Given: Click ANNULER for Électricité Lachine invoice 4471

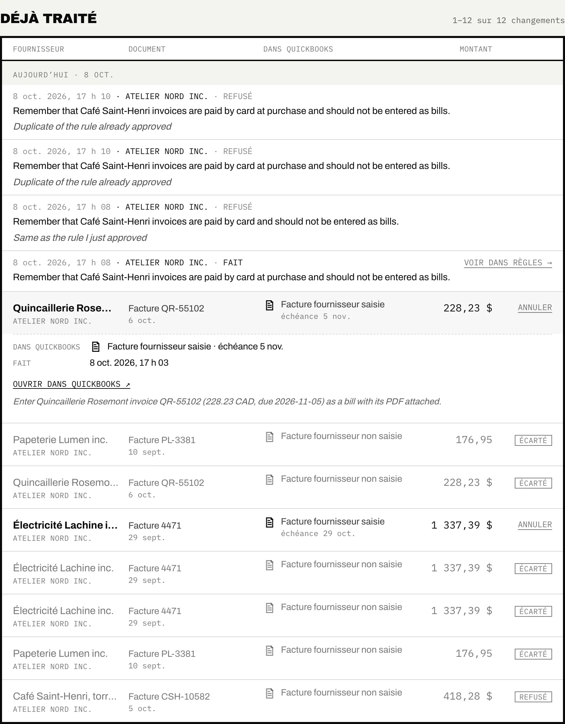Looking at the screenshot, I should tap(535, 525).
